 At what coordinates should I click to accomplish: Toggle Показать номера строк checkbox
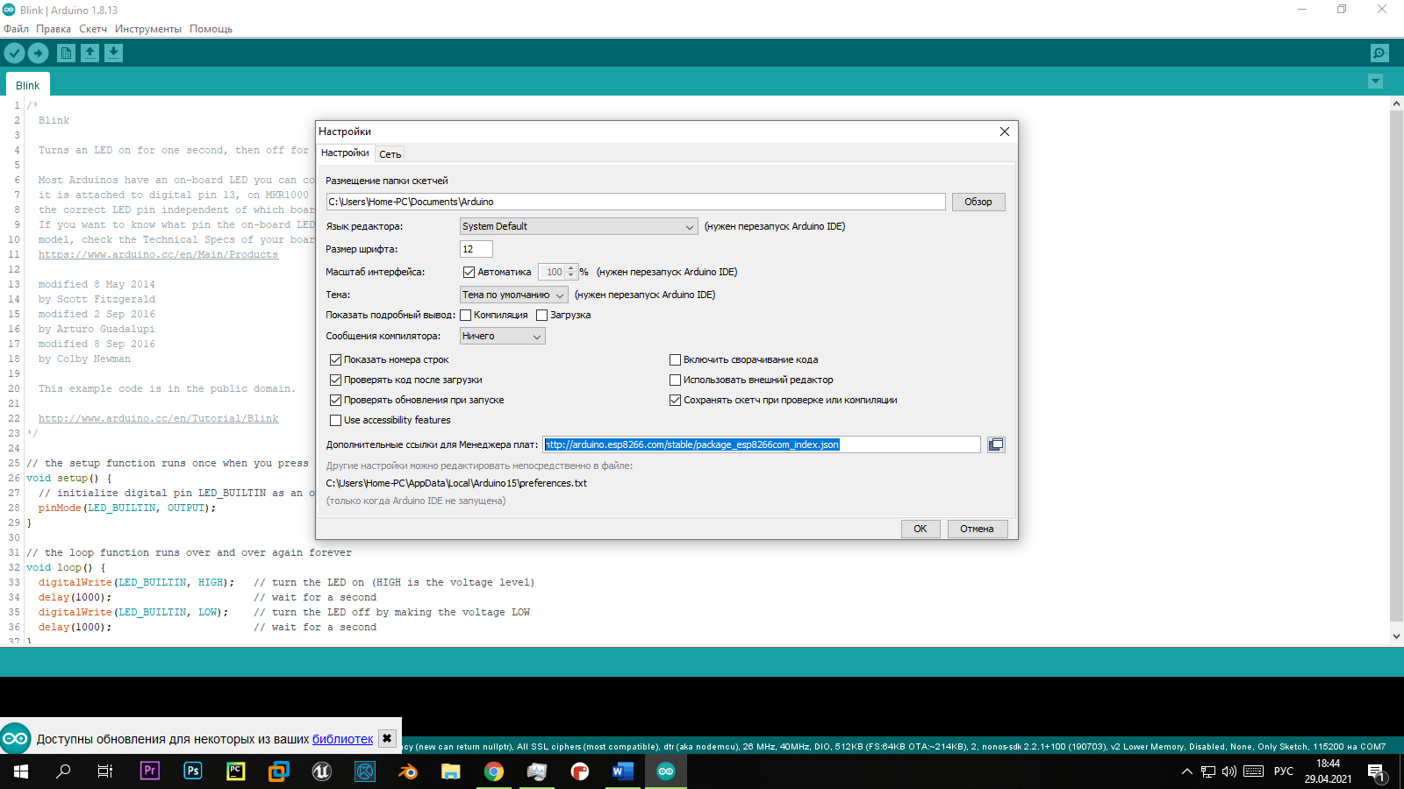tap(335, 359)
